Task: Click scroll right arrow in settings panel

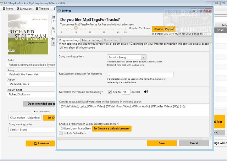Action: click(x=208, y=139)
